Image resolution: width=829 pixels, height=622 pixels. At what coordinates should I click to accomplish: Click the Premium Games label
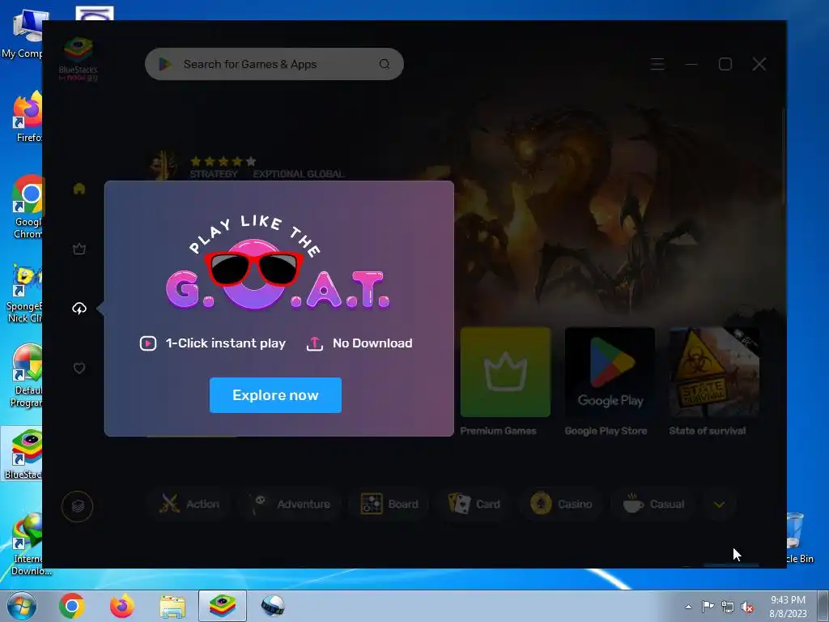[x=498, y=431]
